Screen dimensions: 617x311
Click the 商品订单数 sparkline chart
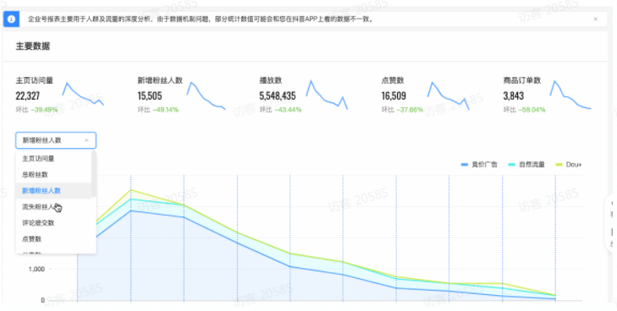pos(570,95)
